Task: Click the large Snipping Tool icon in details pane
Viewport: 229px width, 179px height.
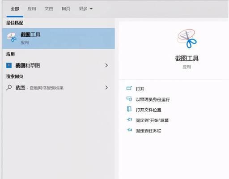Action: (x=187, y=38)
